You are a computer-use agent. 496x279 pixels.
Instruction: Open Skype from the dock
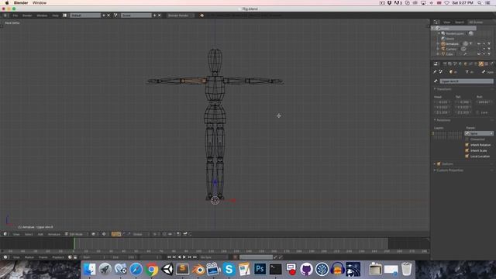tap(229, 270)
